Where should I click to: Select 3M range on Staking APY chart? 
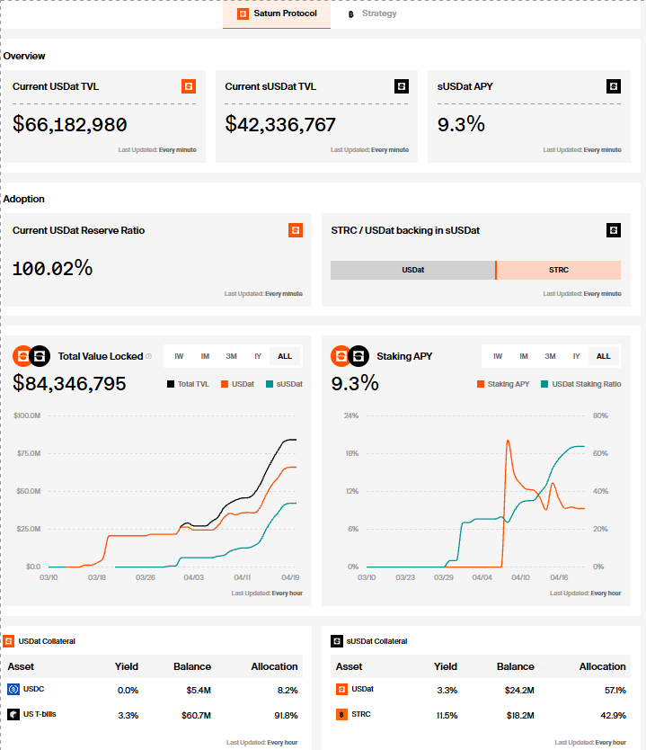click(x=550, y=356)
